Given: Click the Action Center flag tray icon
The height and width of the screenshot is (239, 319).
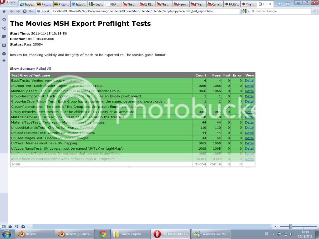Looking at the screenshot, I should point(279,234).
